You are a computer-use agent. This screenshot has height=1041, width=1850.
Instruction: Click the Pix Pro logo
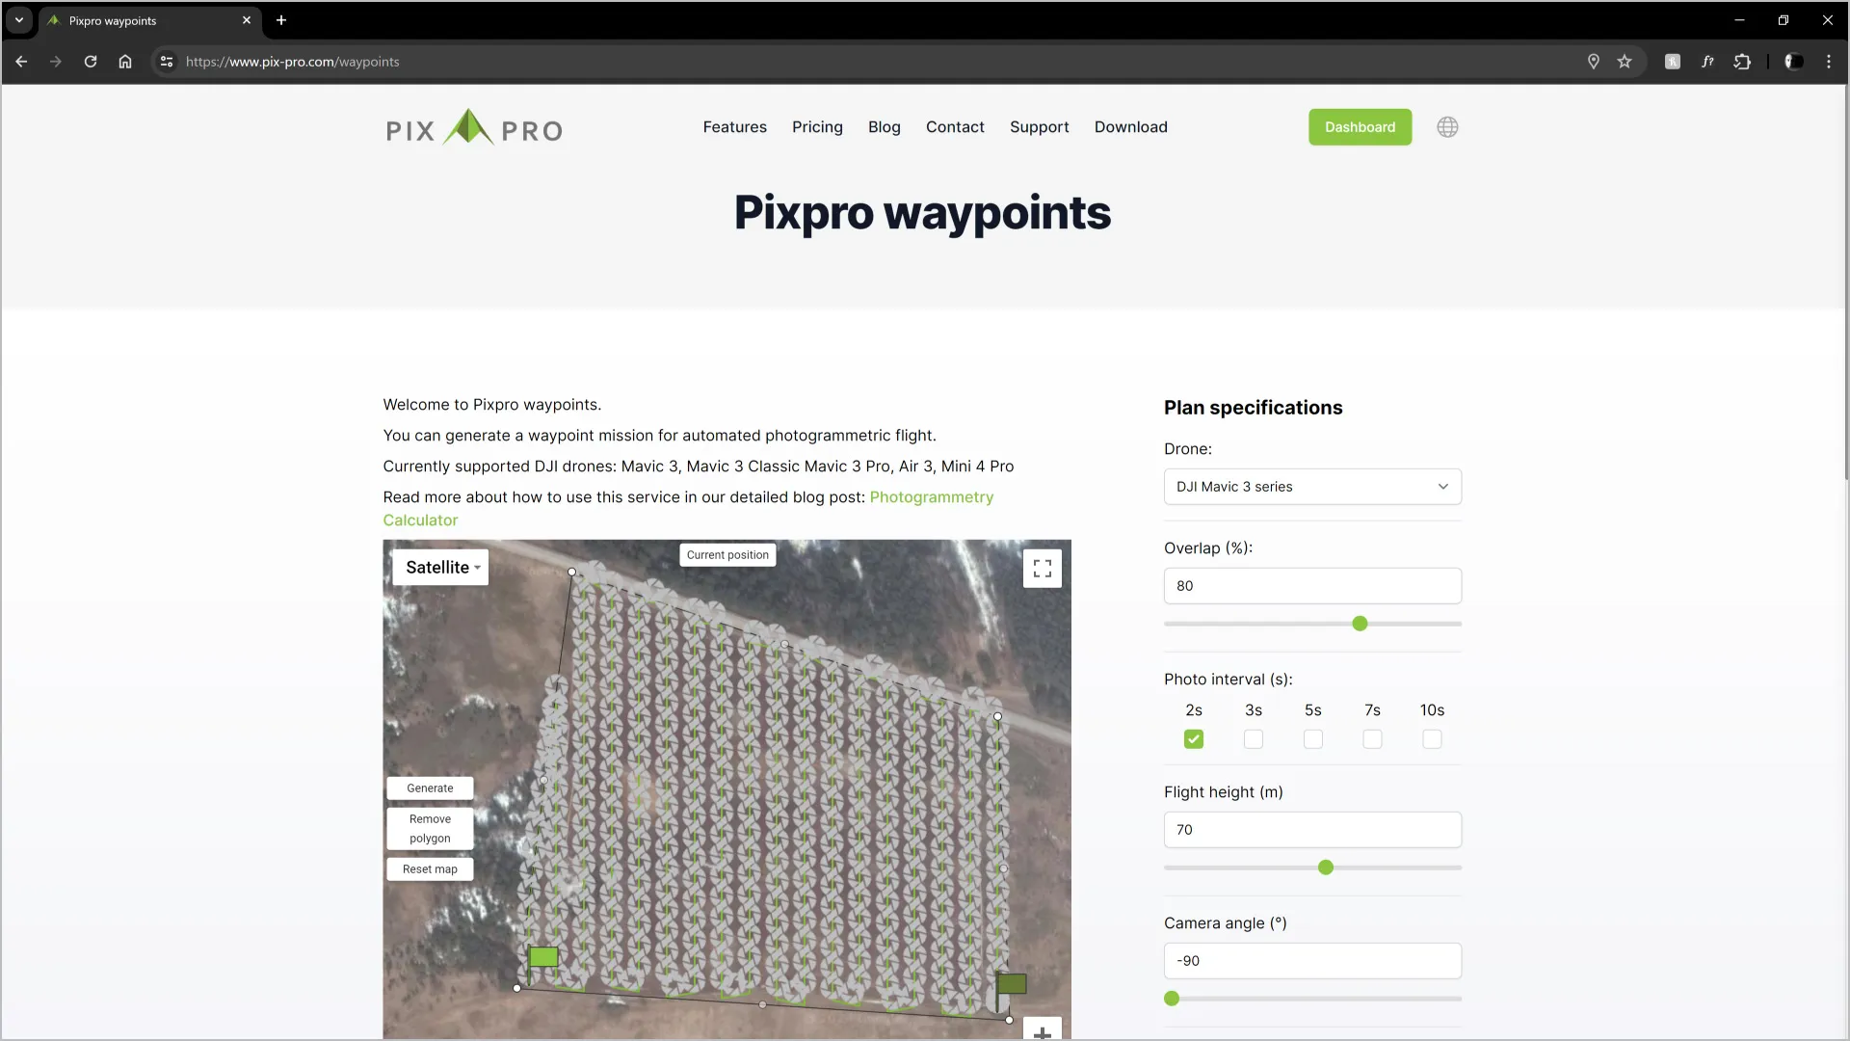[x=474, y=127]
